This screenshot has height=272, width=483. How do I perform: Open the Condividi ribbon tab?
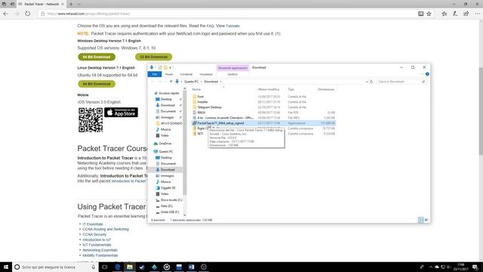(186, 74)
